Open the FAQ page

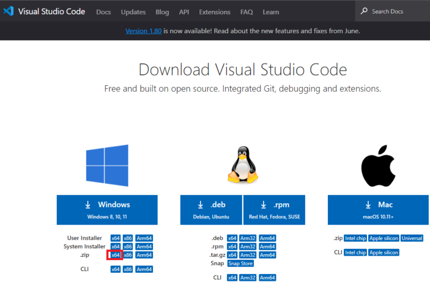pos(247,12)
